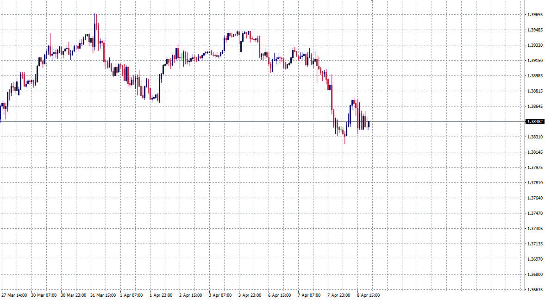Click the 1.38310 price axis value
Viewport: 545px width, 300px height.
(x=536, y=136)
